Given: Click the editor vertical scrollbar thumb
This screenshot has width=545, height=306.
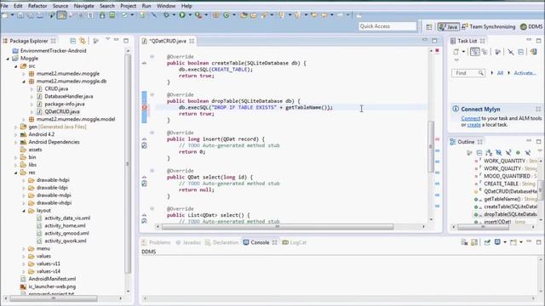Looking at the screenshot, I should click(x=431, y=146).
